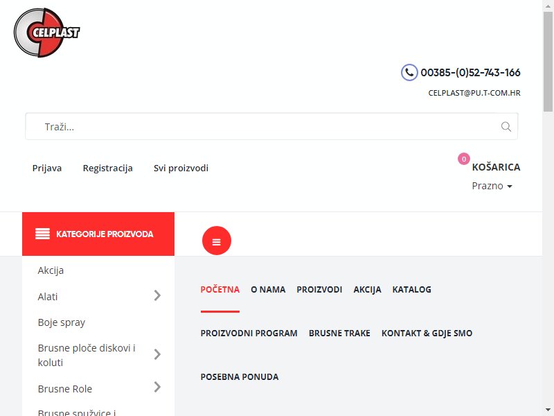554x416 pixels.
Task: Open the Prazno cart dropdown
Action: [492, 186]
